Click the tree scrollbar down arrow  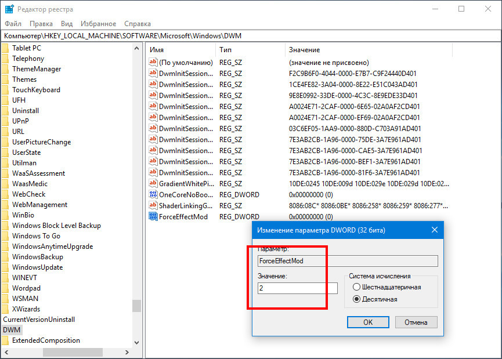pos(137,342)
